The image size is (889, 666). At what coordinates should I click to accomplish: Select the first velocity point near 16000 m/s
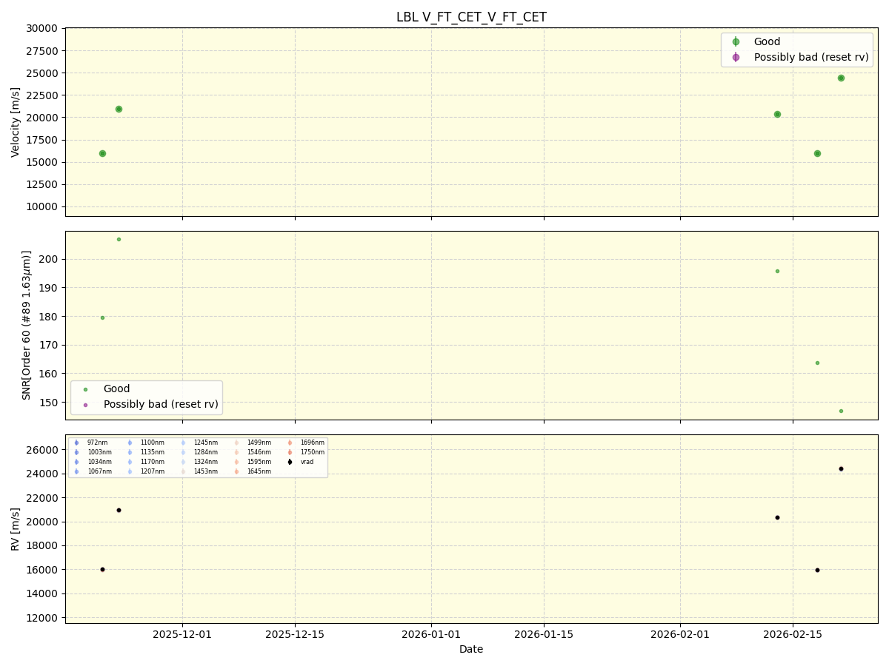(102, 153)
